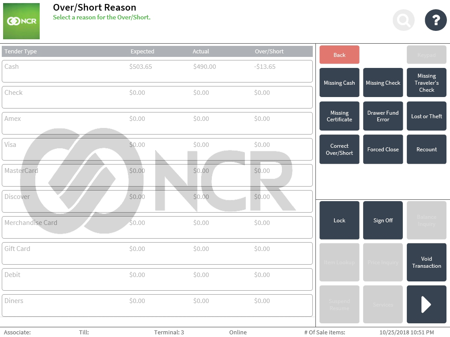Choose the Missing Check reason
The height and width of the screenshot is (337, 450).
click(383, 82)
